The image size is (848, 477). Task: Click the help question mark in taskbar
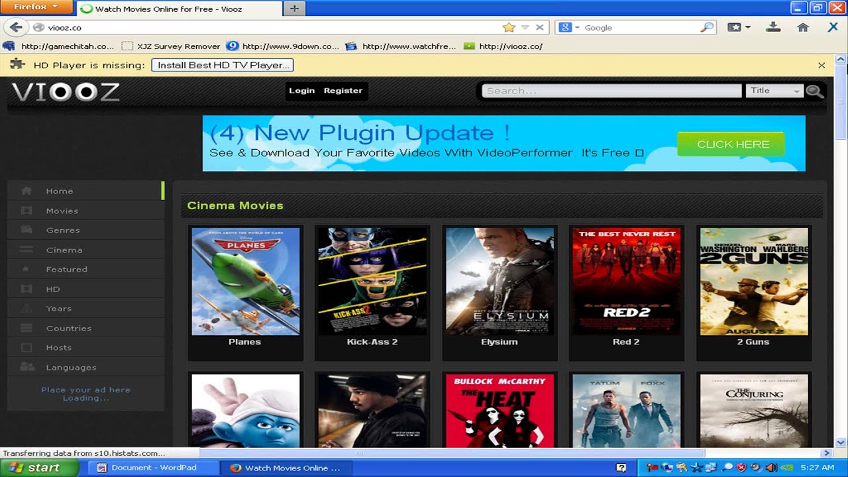(621, 468)
